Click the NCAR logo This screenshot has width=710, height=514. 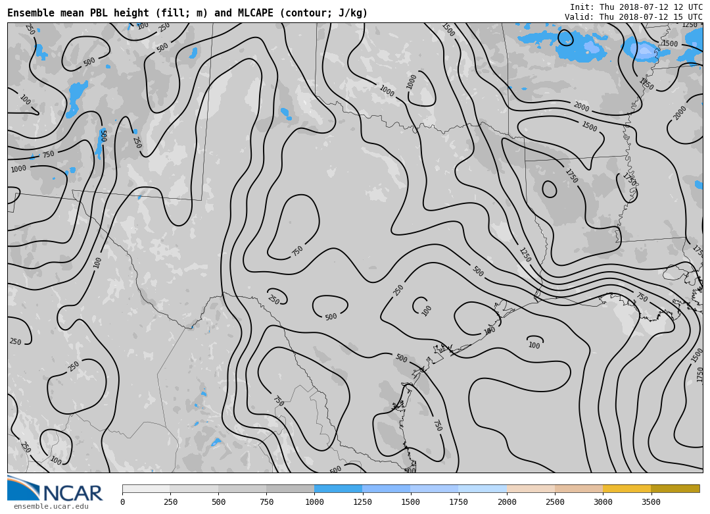55,488
